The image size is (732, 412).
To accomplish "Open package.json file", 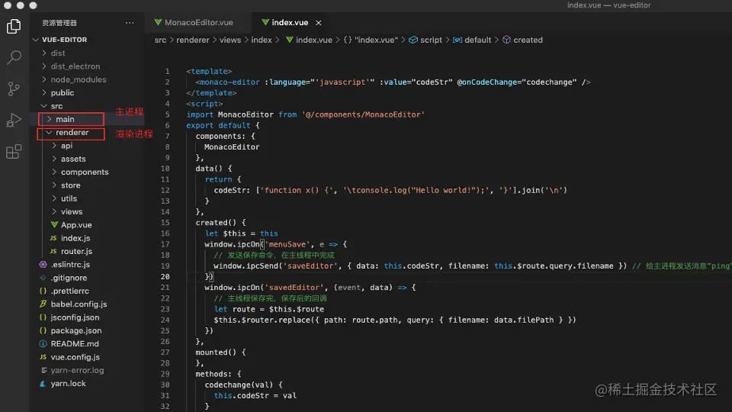I will [76, 330].
